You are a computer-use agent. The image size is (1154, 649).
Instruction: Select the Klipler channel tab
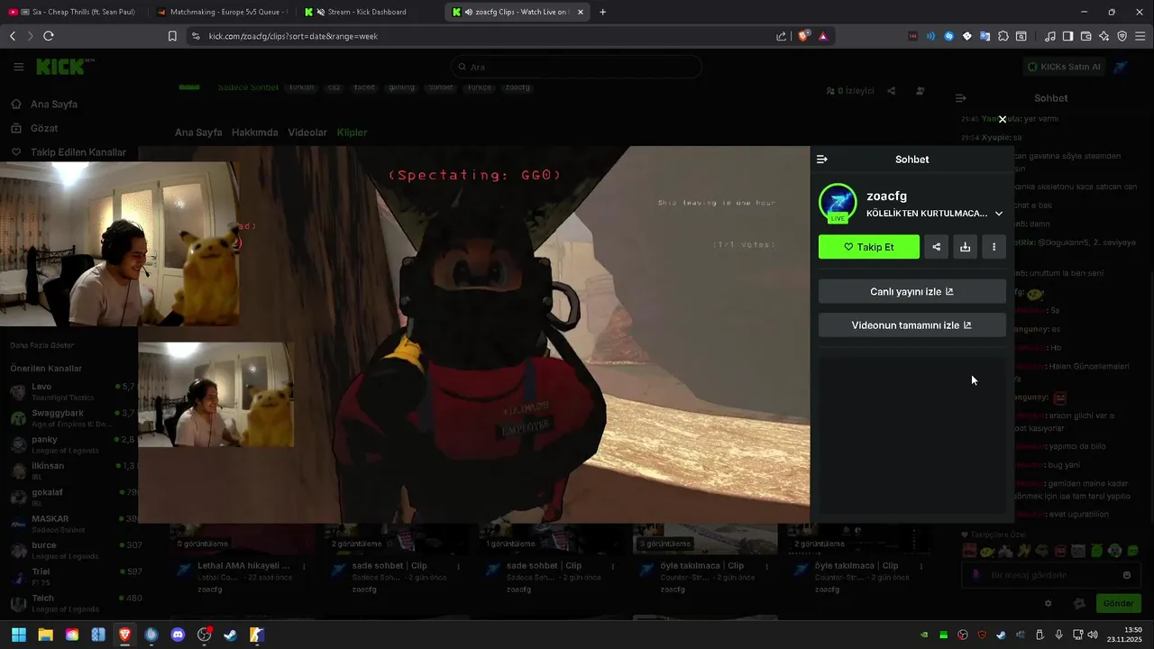click(x=352, y=133)
